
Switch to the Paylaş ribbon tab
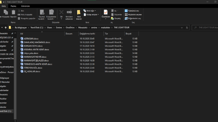pyautogui.click(x=13, y=6)
